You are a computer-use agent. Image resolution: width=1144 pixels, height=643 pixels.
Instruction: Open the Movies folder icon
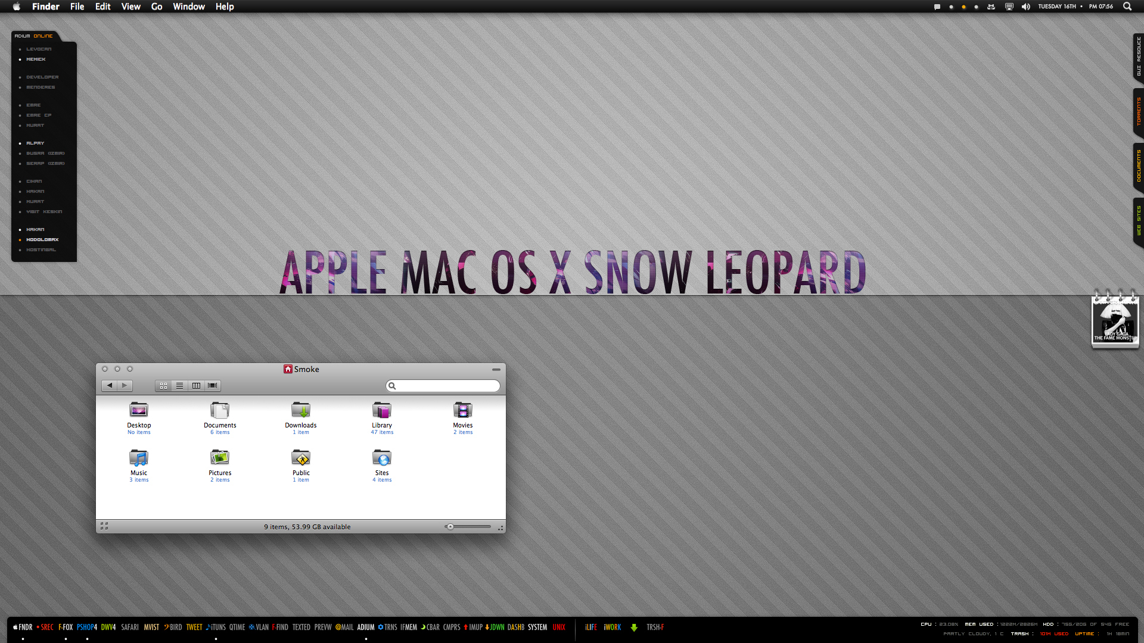pyautogui.click(x=463, y=410)
